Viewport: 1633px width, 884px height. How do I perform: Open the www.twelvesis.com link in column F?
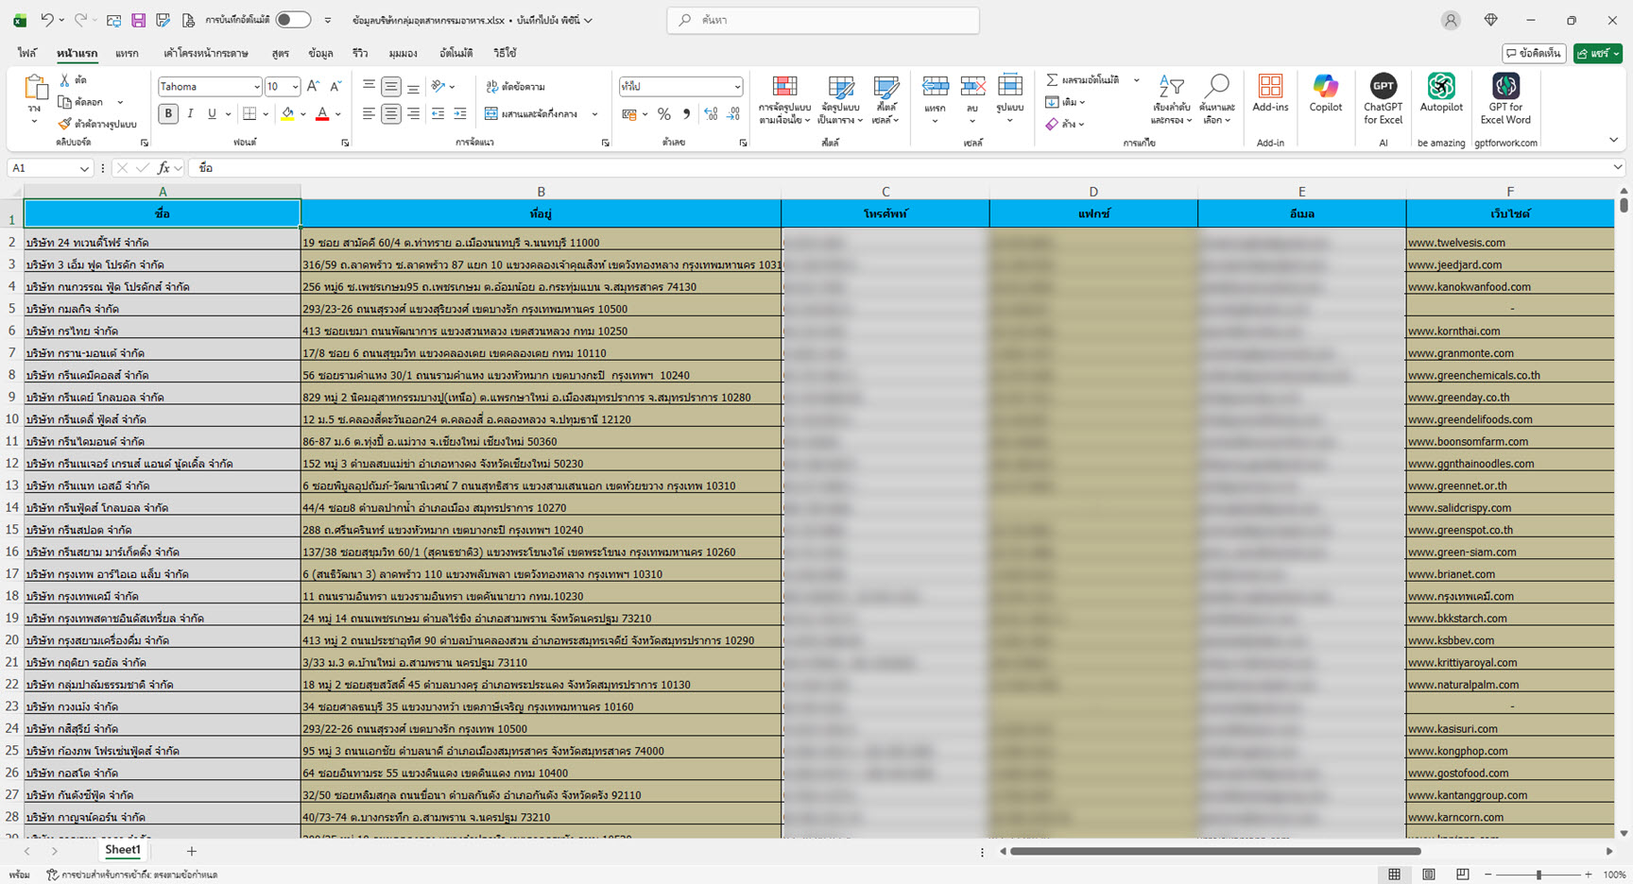point(1456,243)
